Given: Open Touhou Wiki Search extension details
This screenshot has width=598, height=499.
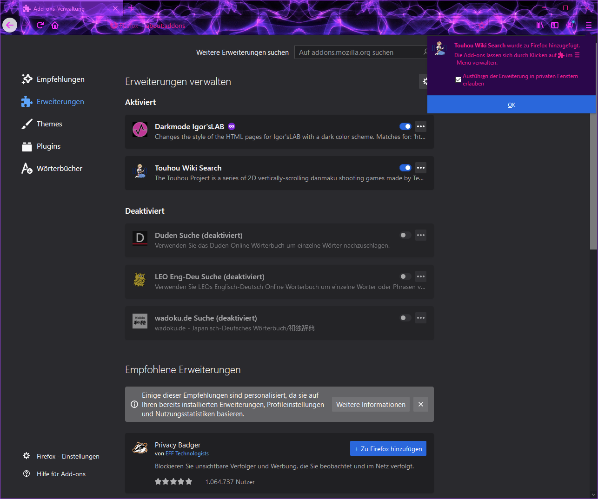Looking at the screenshot, I should (x=188, y=168).
